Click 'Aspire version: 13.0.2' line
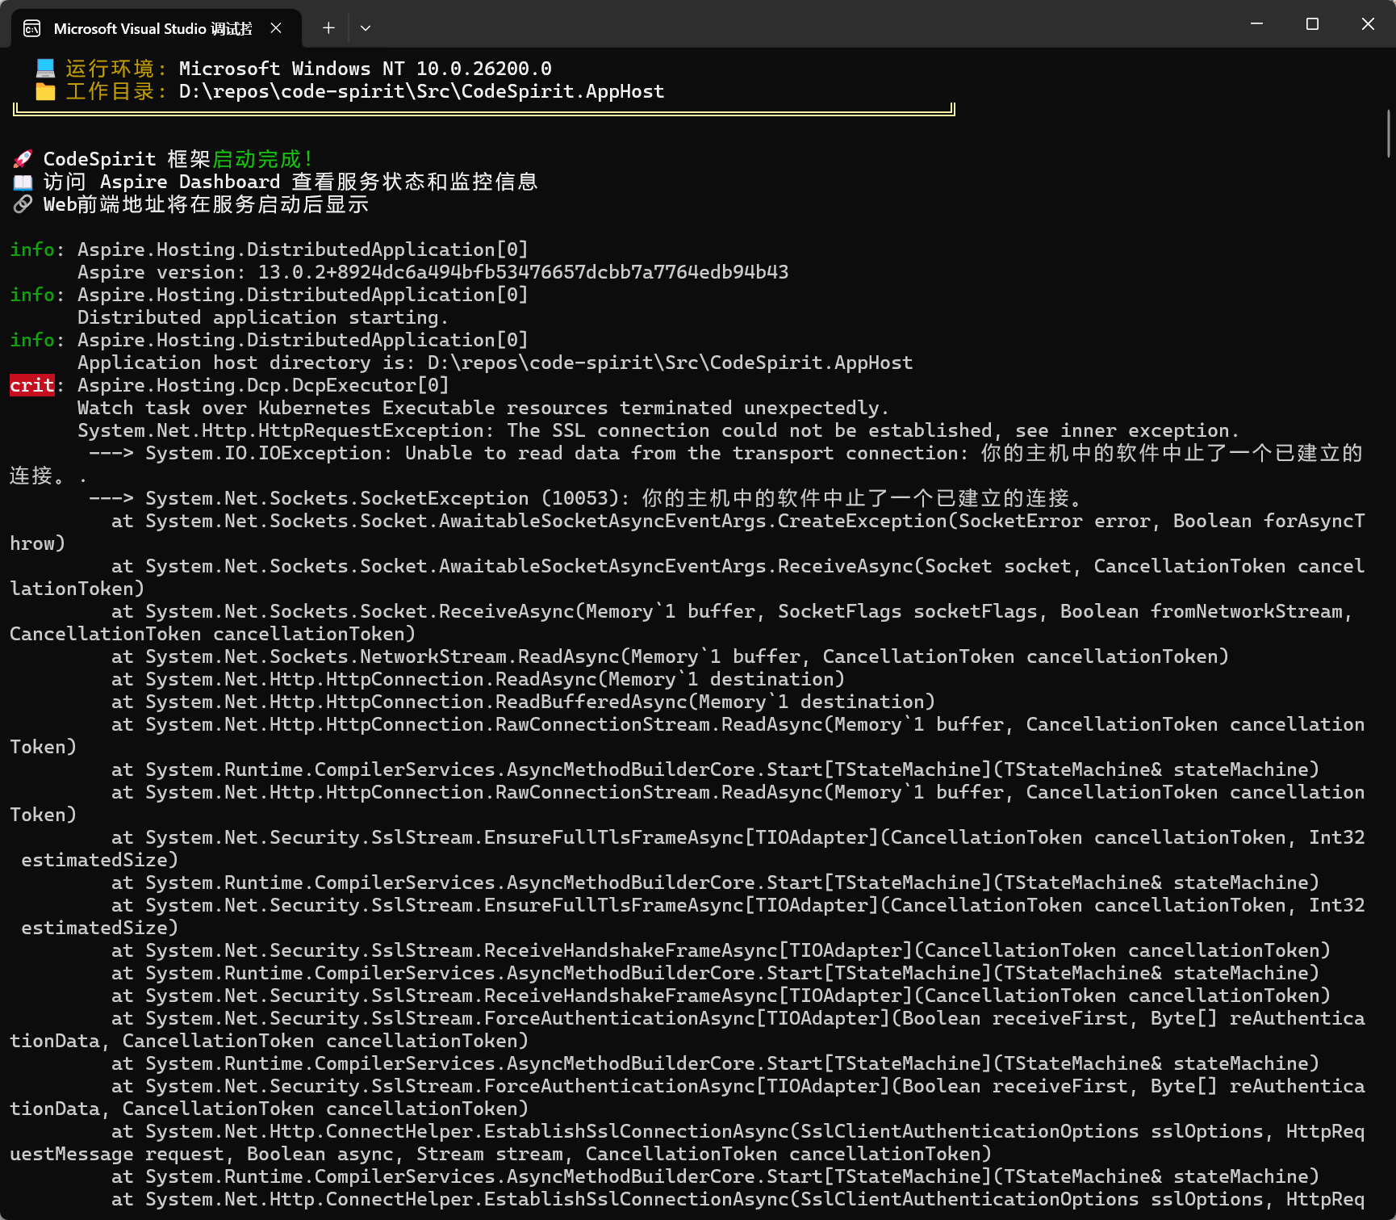This screenshot has width=1396, height=1220. coord(433,272)
